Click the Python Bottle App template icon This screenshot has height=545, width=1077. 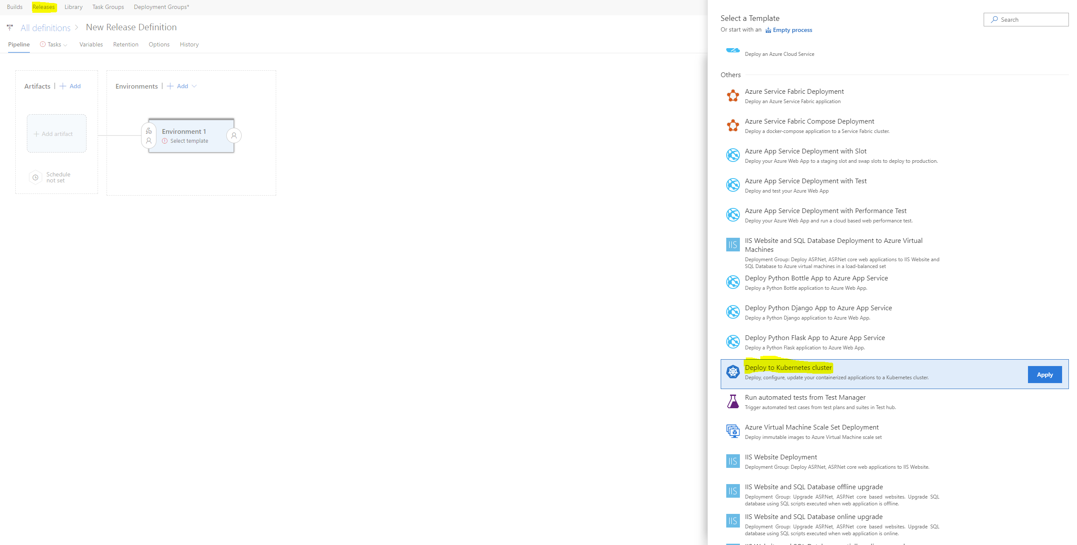(x=733, y=282)
